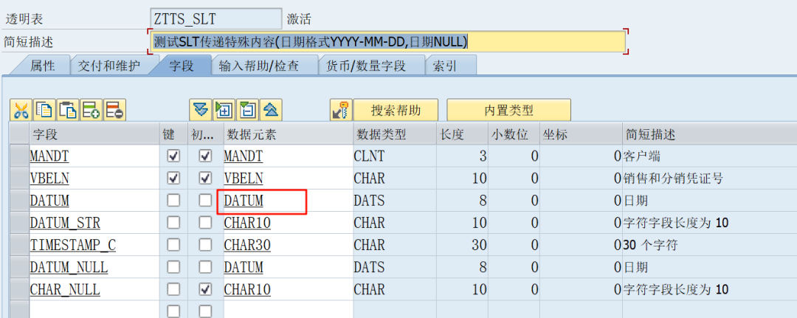
Task: Click the length value 30 for TIMESTAMP_C
Action: (x=462, y=245)
